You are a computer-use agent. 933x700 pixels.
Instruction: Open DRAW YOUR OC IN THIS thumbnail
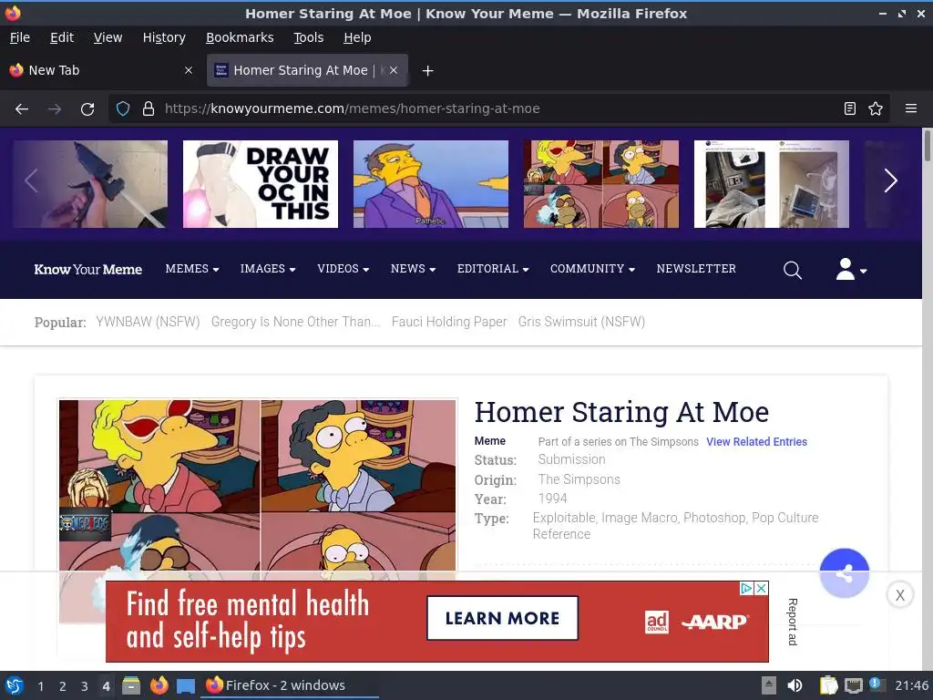[x=260, y=184]
